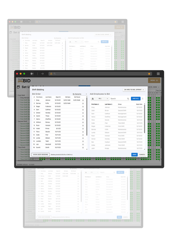This screenshot has height=238, width=178.
Task: Open the 24 HRS TO BID, SPRINT dropdown
Action: tap(134, 90)
